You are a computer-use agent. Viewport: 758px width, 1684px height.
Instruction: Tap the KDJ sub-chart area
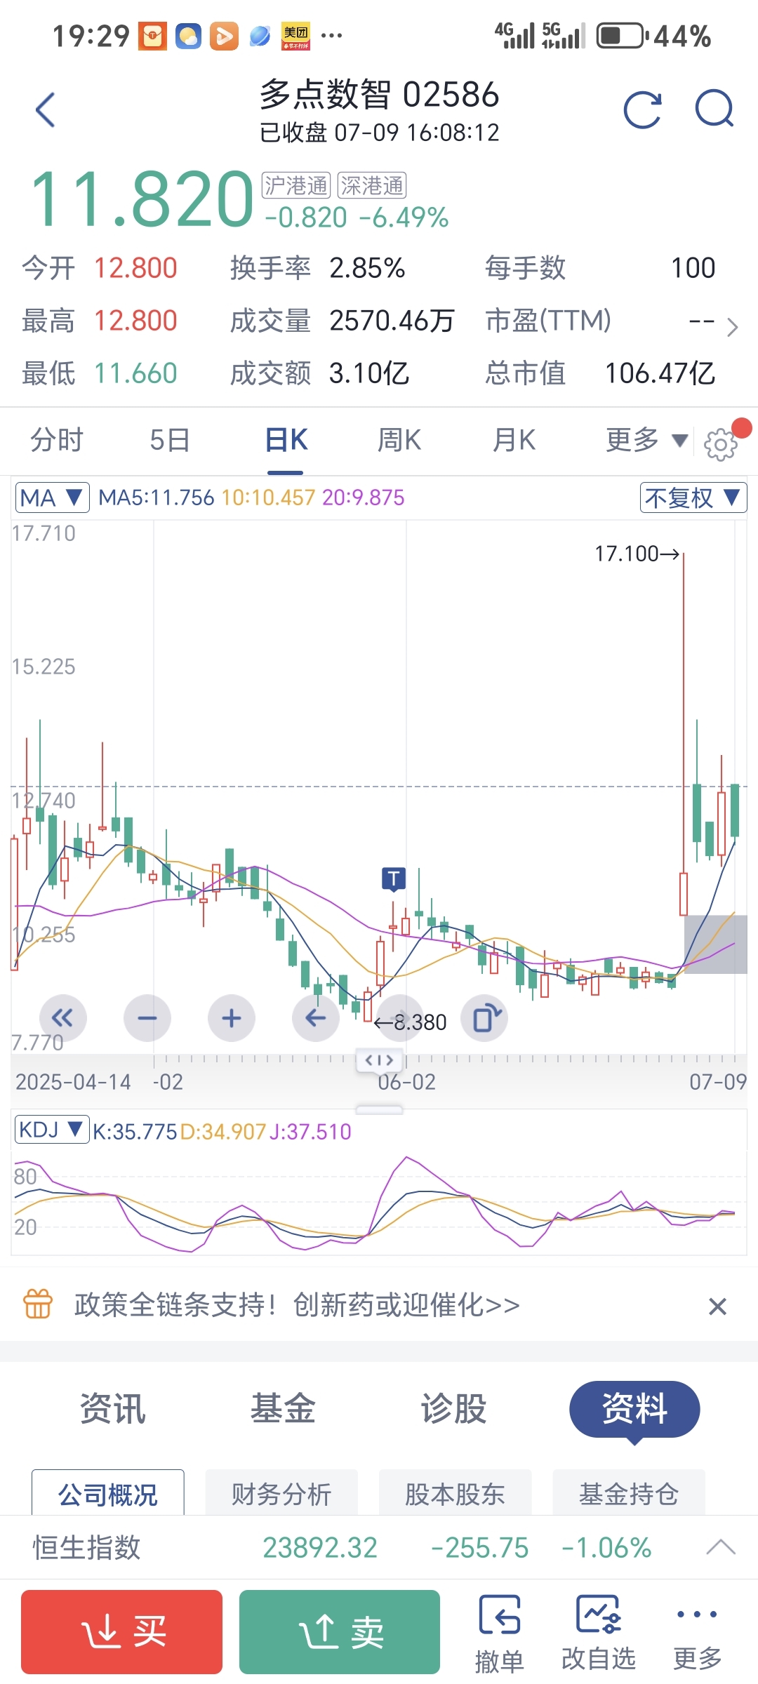point(379,1201)
